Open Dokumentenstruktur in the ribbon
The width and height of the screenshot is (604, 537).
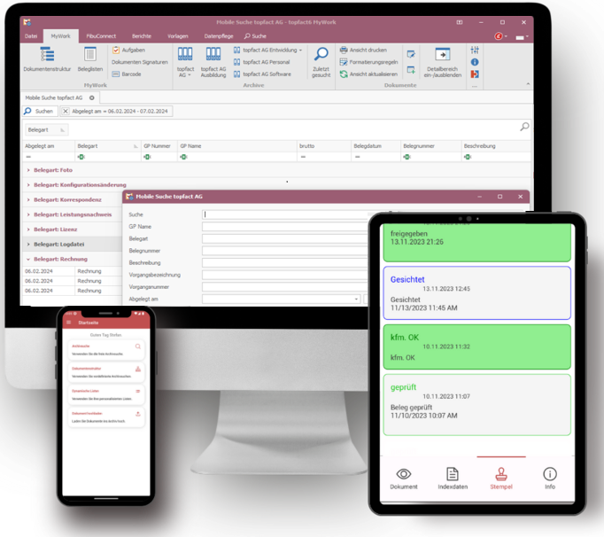point(47,58)
